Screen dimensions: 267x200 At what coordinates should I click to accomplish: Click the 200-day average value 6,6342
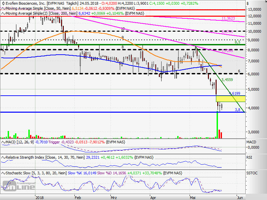[84, 13]
